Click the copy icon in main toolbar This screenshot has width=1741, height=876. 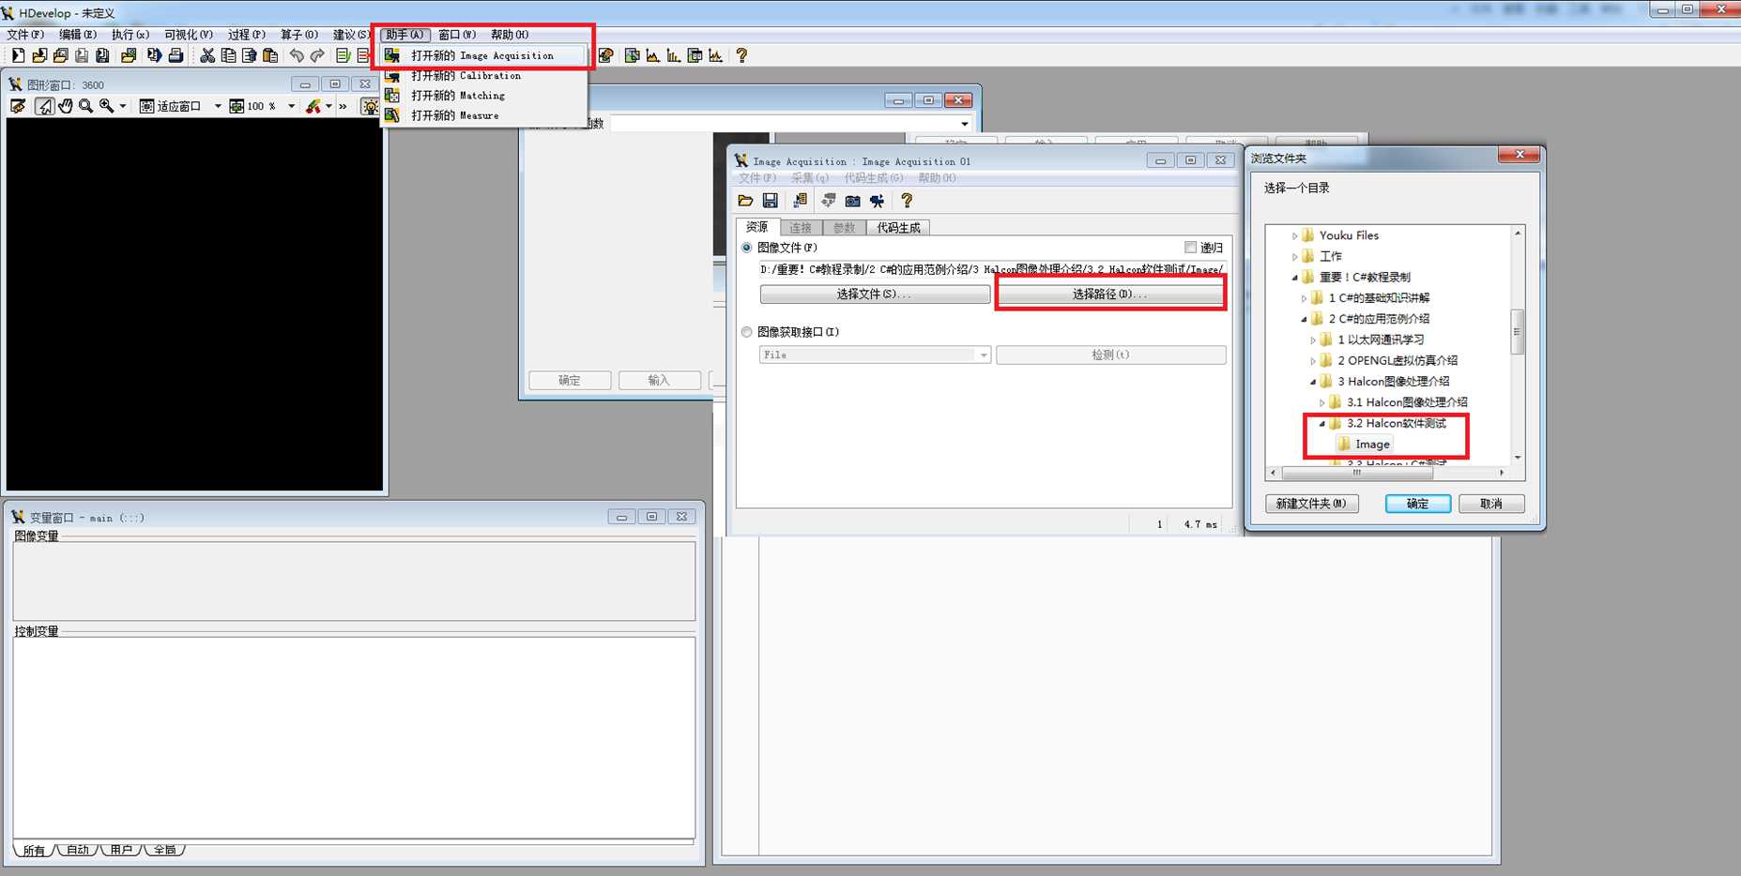coord(228,55)
